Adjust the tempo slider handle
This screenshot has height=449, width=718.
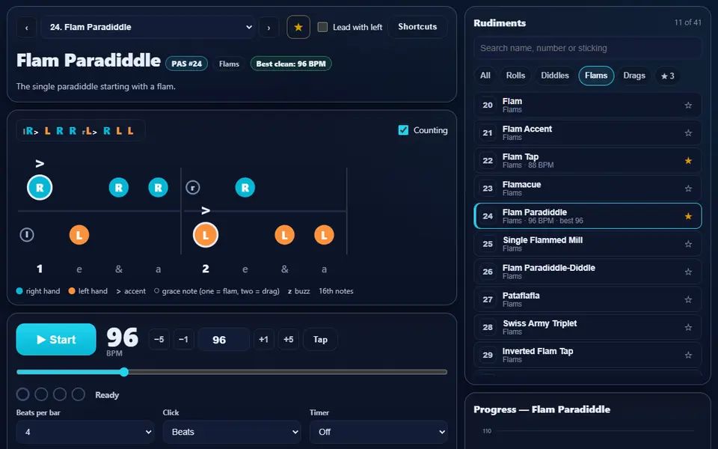(x=124, y=372)
